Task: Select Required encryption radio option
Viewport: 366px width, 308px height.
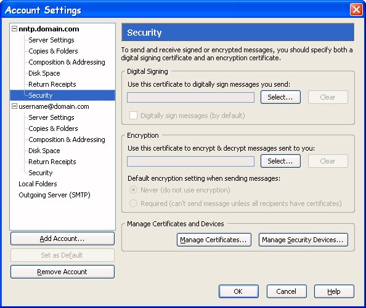Action: click(133, 203)
